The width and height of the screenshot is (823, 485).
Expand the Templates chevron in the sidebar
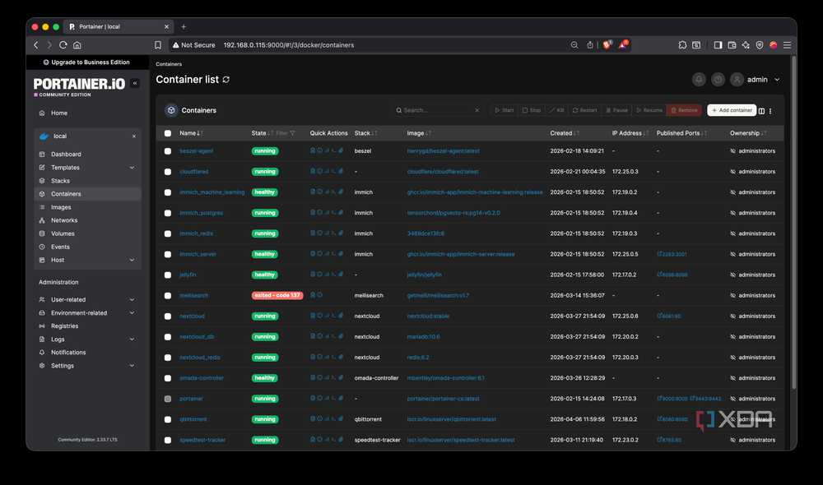click(x=132, y=168)
